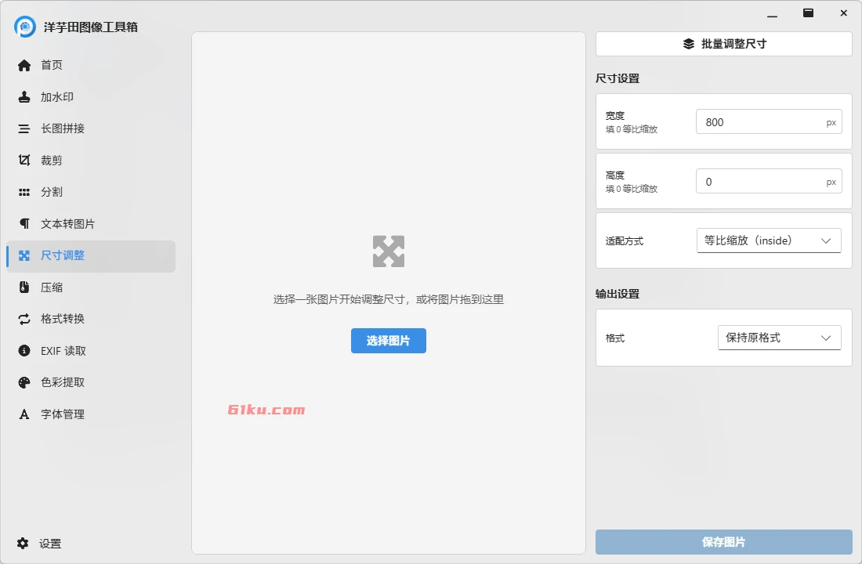
Task: Click the 高度 input field showing 0
Action: click(769, 182)
